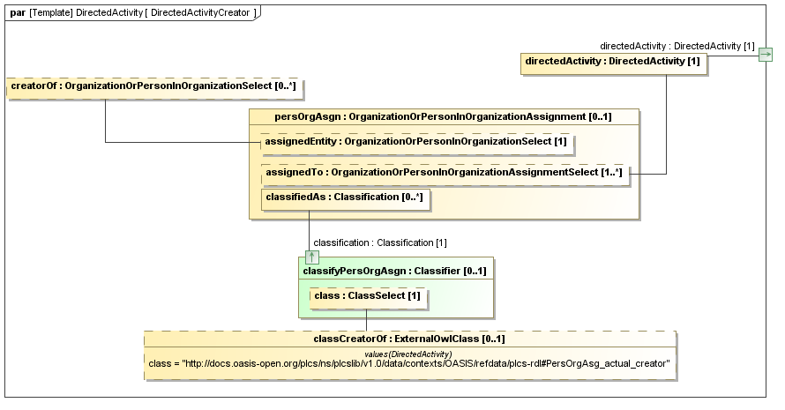The height and width of the screenshot is (410, 785).
Task: Open the PersOrgAsg_actual_creator class URL
Action: click(409, 363)
